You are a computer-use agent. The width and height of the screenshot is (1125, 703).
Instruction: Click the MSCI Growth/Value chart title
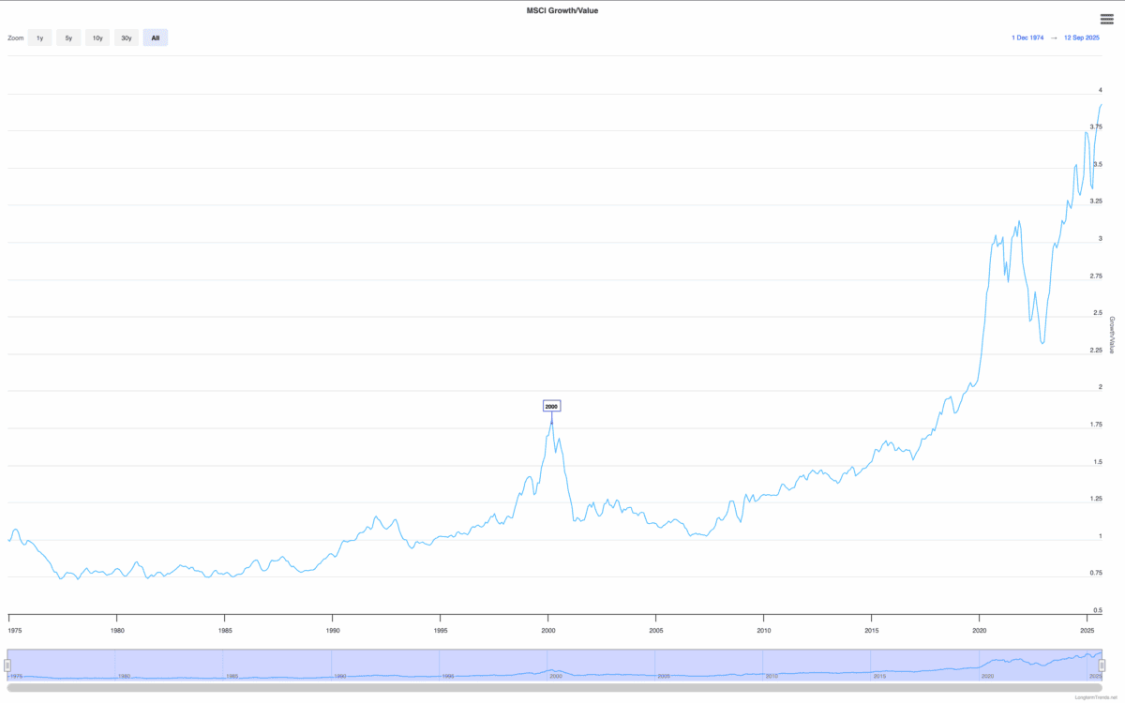coord(562,10)
